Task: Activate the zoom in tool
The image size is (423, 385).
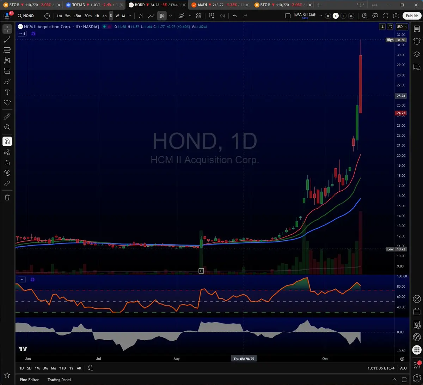Action: pyautogui.click(x=7, y=127)
